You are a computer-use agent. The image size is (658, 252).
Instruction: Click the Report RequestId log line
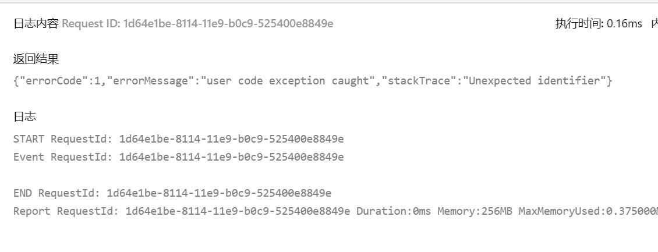[x=336, y=211]
